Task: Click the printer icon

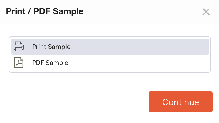Action: coord(19,47)
